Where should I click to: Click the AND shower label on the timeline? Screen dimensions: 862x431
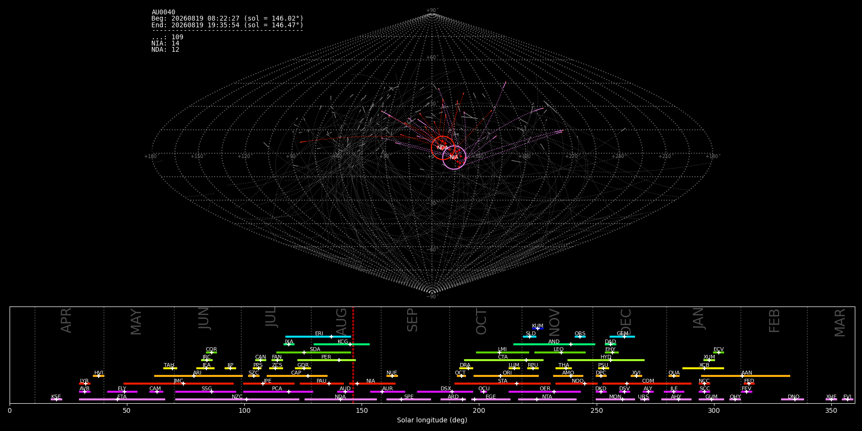554,342
